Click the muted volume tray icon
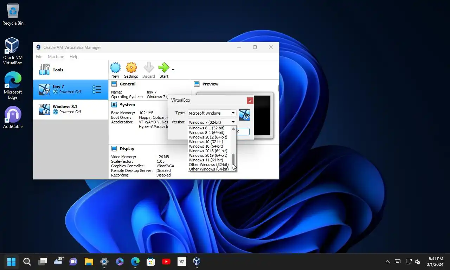This screenshot has height=270, width=450. click(418, 262)
